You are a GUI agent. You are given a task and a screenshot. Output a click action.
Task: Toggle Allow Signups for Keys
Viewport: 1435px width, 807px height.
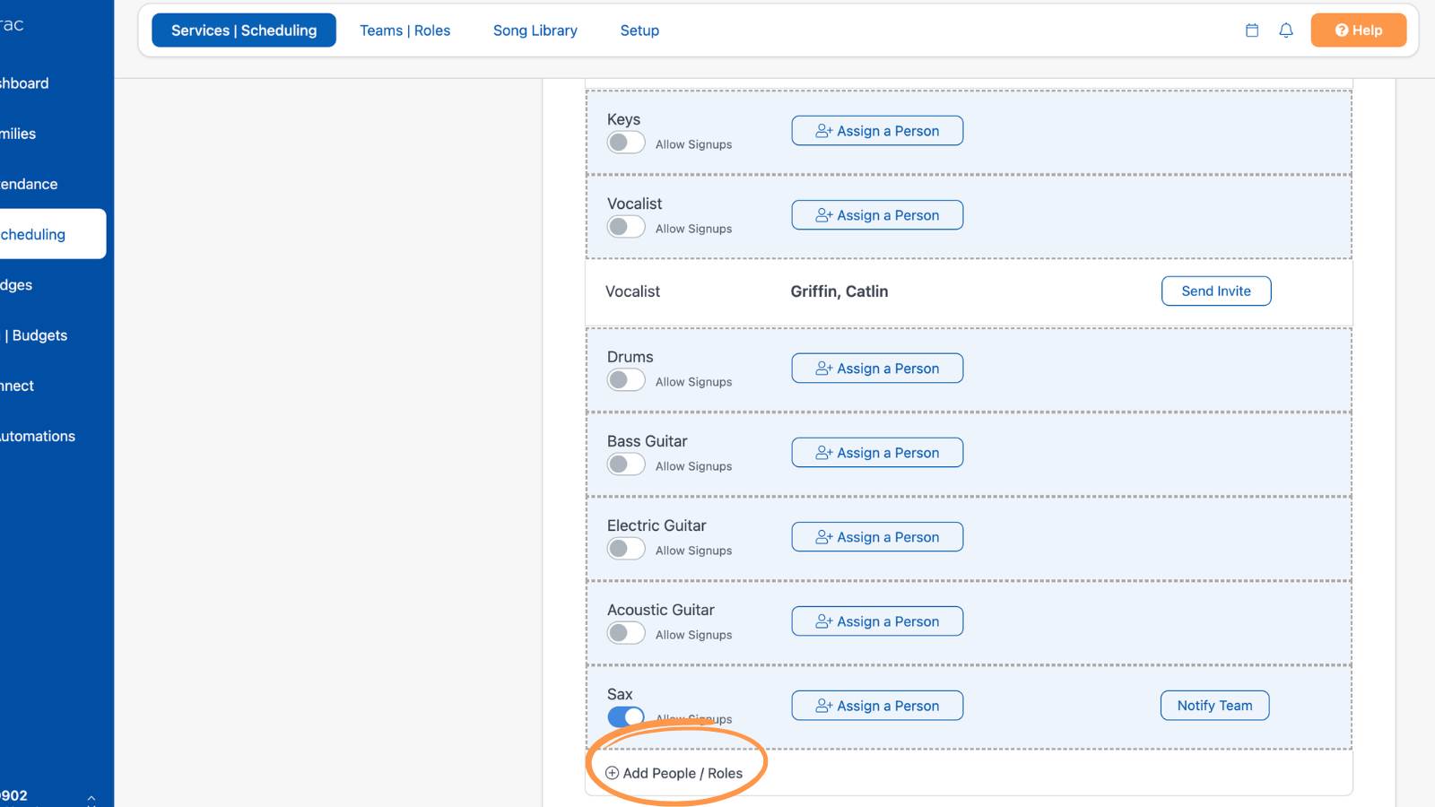click(626, 143)
